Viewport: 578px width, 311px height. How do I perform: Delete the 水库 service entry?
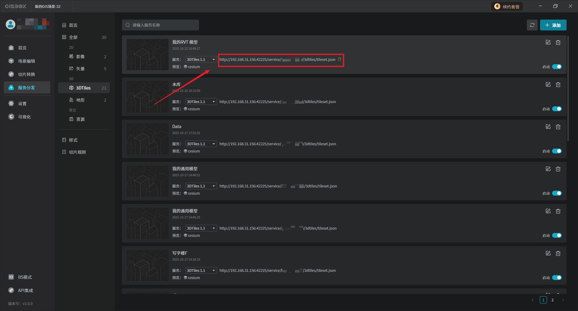[x=558, y=85]
